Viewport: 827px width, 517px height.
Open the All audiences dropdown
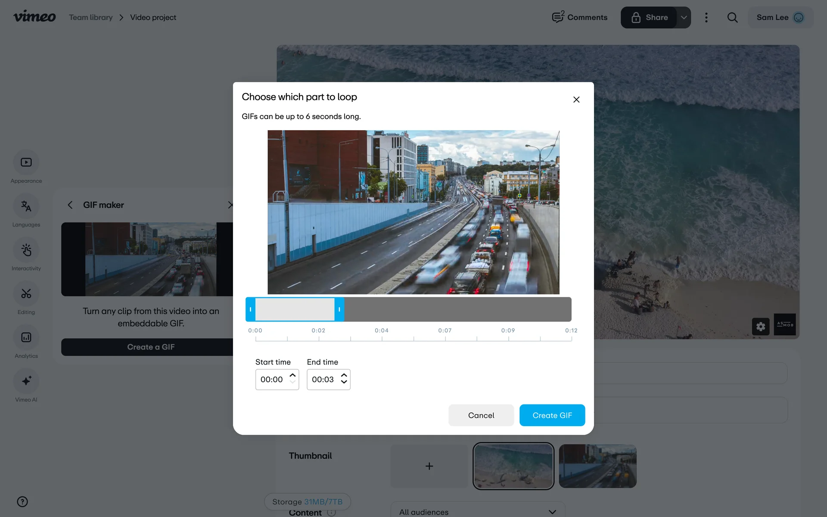(x=477, y=511)
